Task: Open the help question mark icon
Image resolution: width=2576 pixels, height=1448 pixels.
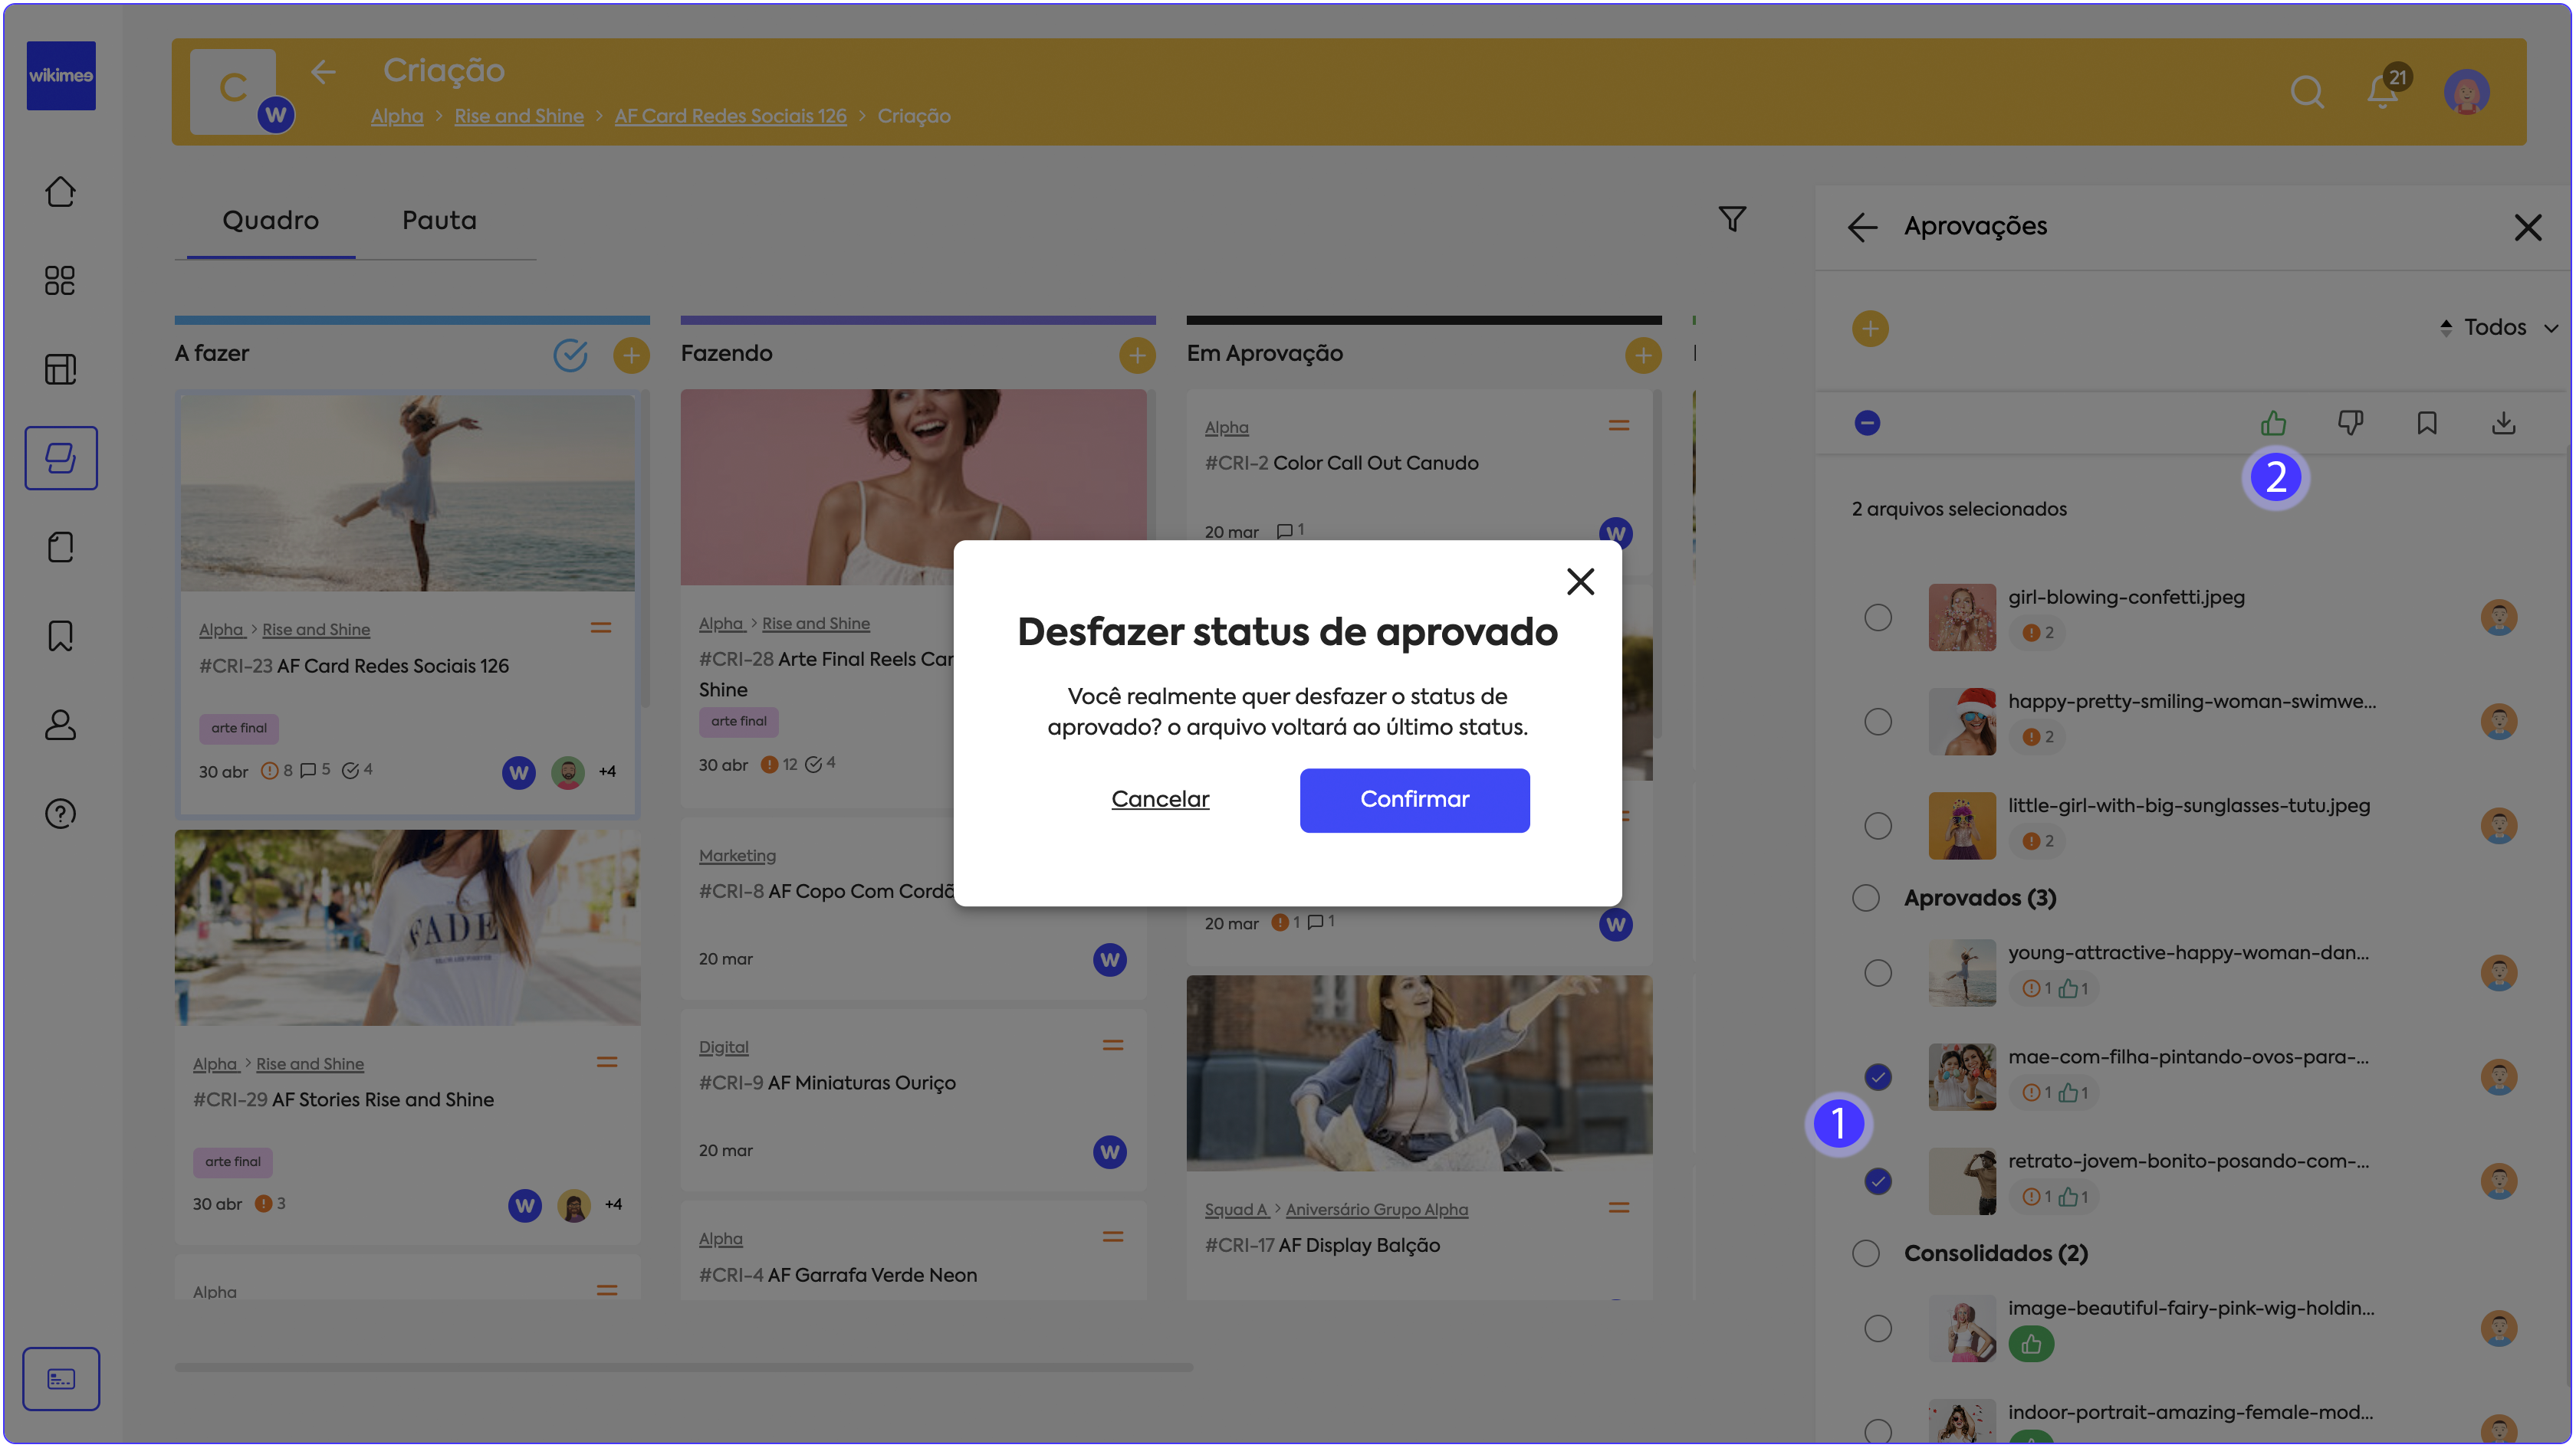Action: coord(60,814)
